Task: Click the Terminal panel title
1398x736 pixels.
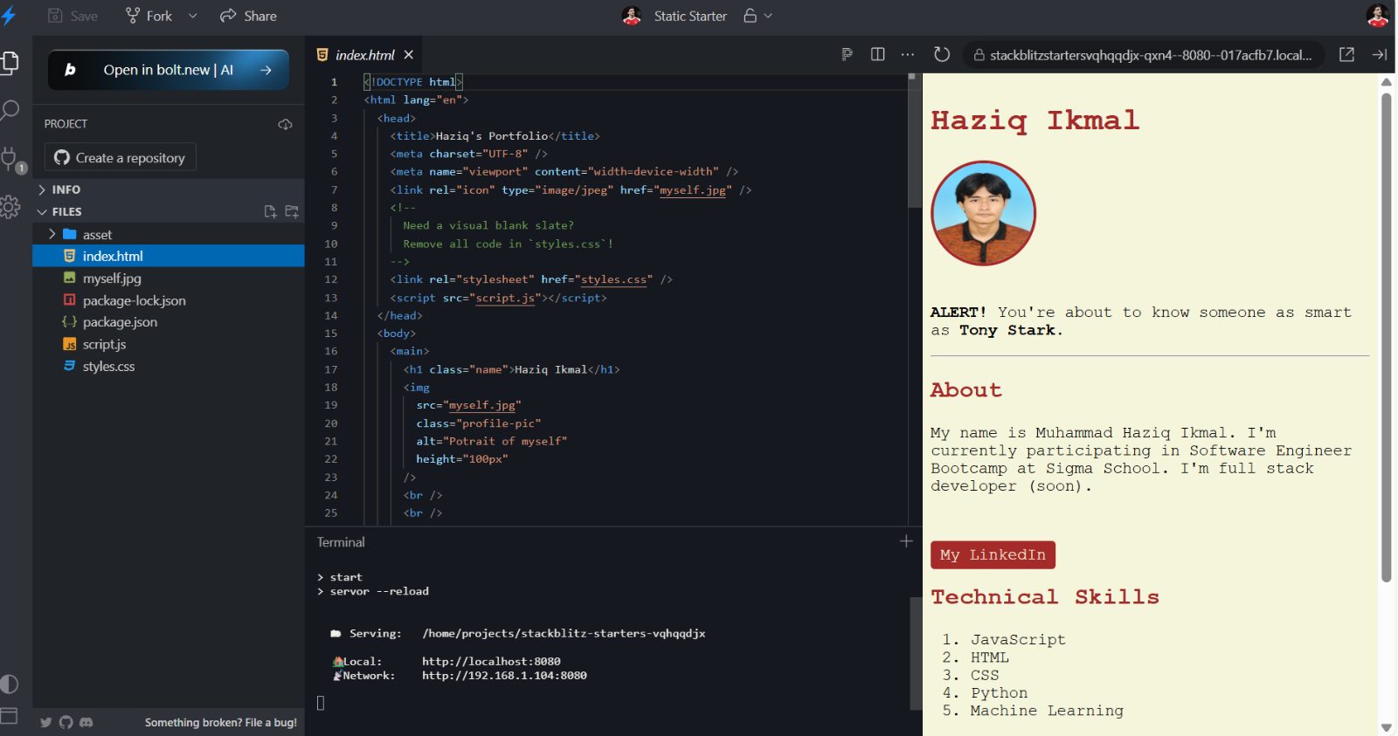Action: 341,542
